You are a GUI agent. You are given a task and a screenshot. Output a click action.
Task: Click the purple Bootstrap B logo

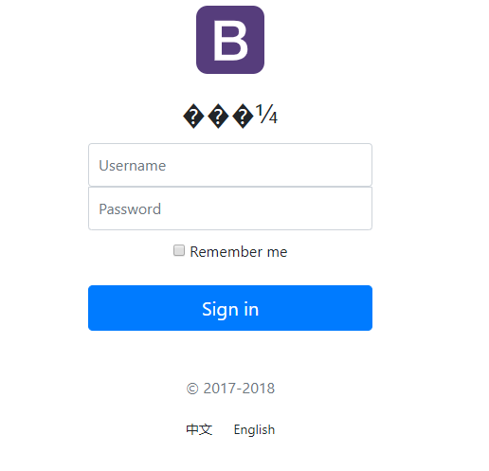[230, 40]
